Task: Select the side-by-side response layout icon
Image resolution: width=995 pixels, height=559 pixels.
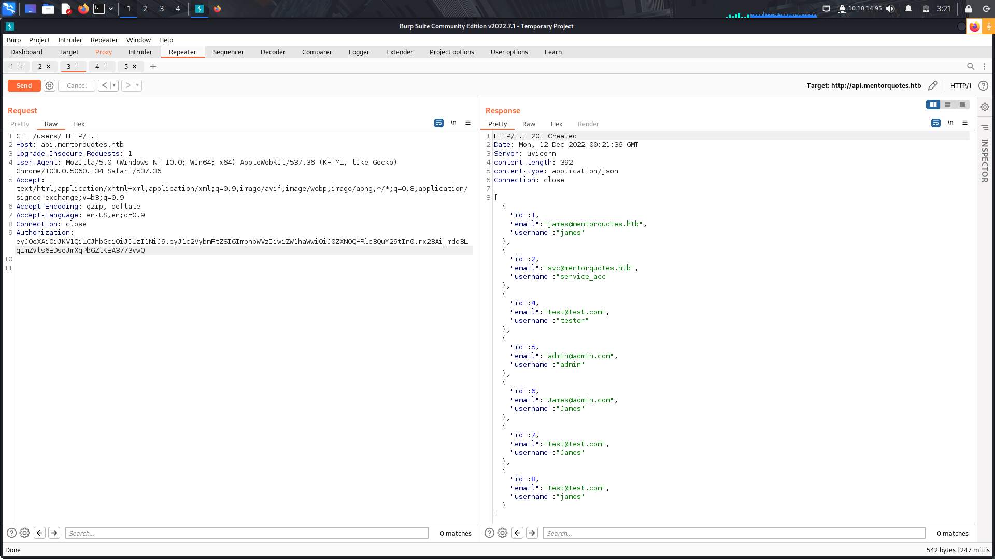Action: [933, 105]
